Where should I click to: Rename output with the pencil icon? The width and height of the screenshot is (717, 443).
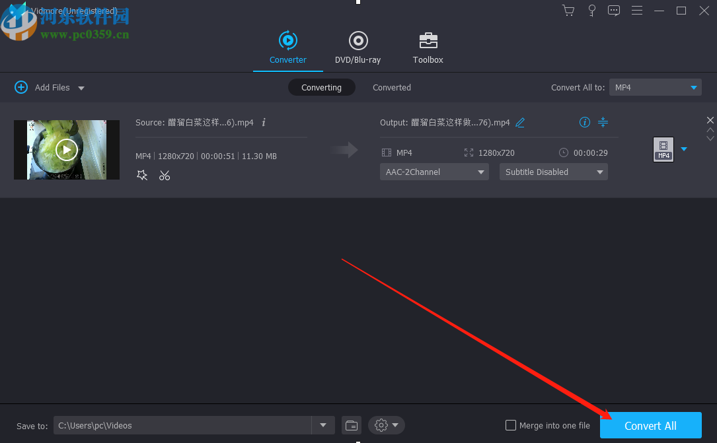[x=519, y=122]
